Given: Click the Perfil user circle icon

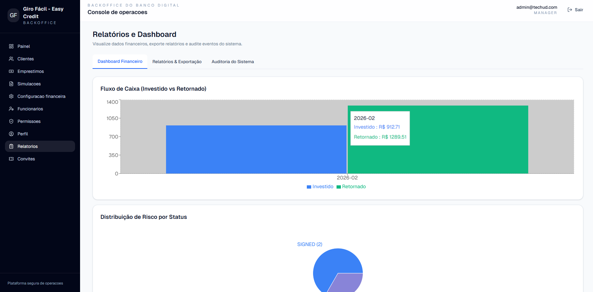Looking at the screenshot, I should 11,134.
